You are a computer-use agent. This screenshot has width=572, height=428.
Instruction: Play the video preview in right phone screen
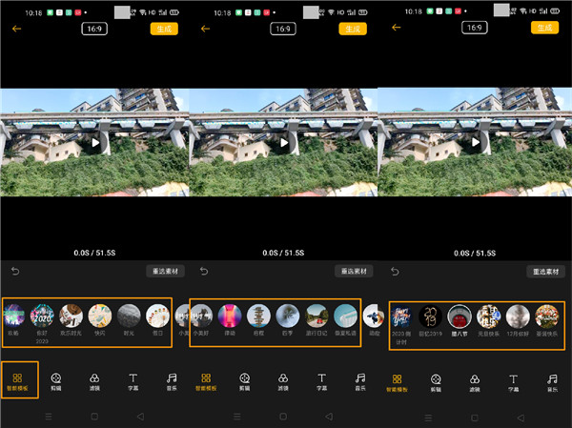click(476, 142)
